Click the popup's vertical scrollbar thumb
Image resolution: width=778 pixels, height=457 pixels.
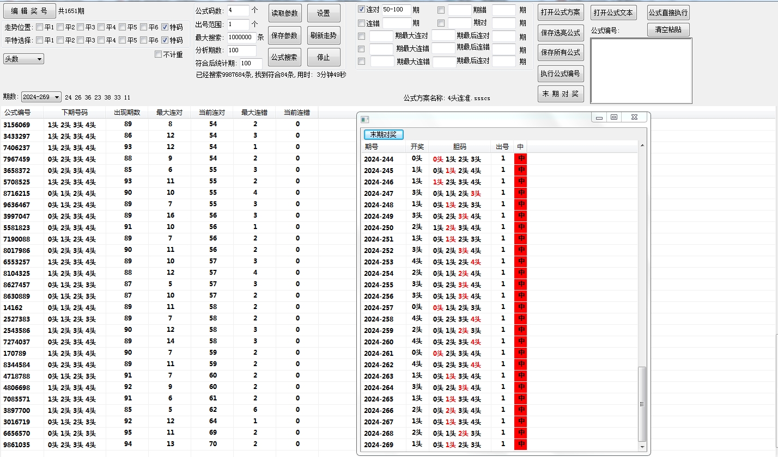[x=642, y=404]
